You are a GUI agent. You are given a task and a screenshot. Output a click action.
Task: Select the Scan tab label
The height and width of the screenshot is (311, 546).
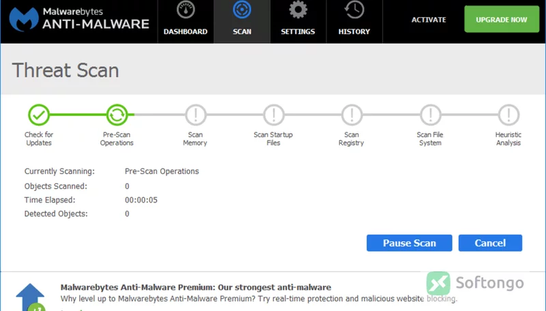point(242,31)
